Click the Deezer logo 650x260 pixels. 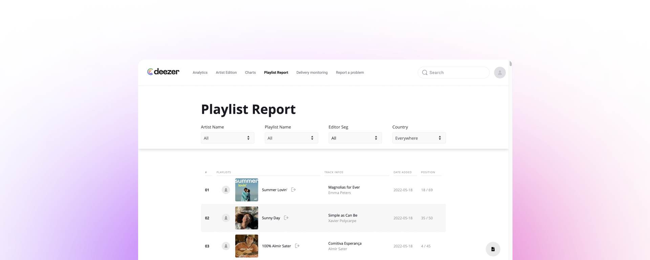point(163,72)
